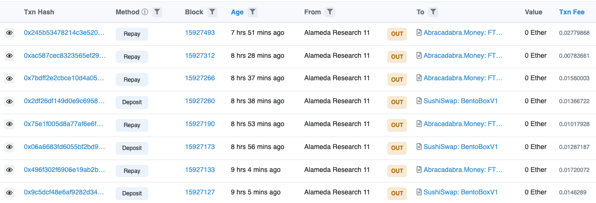Image resolution: width=596 pixels, height=203 pixels.
Task: Open block 15927260
Action: [200, 101]
